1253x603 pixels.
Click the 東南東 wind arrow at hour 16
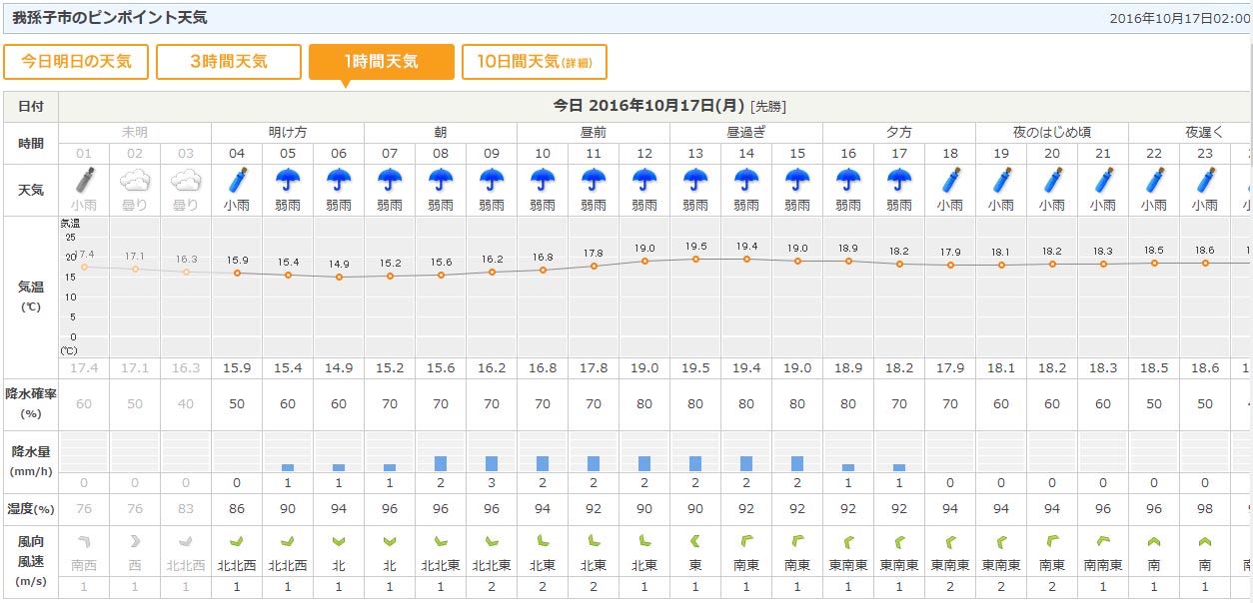click(848, 541)
